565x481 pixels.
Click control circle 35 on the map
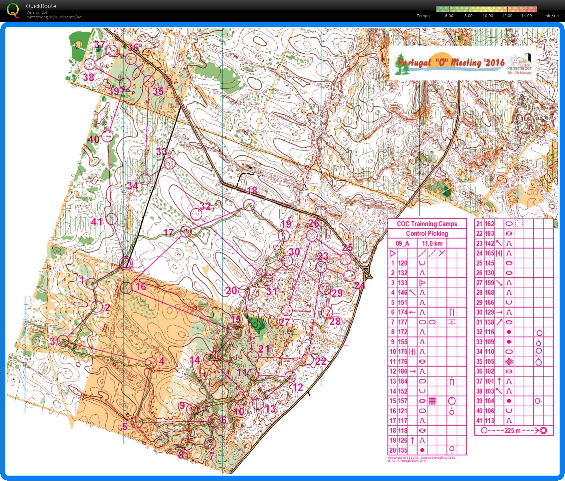point(149,81)
